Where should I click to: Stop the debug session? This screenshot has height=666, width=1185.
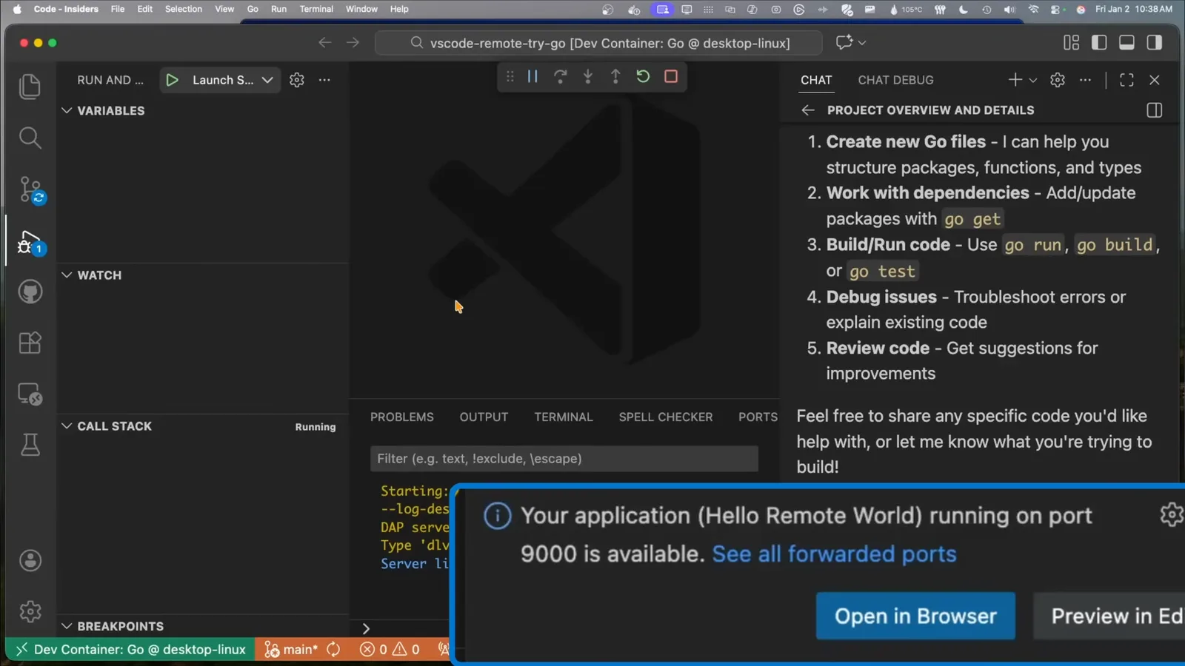pyautogui.click(x=671, y=76)
